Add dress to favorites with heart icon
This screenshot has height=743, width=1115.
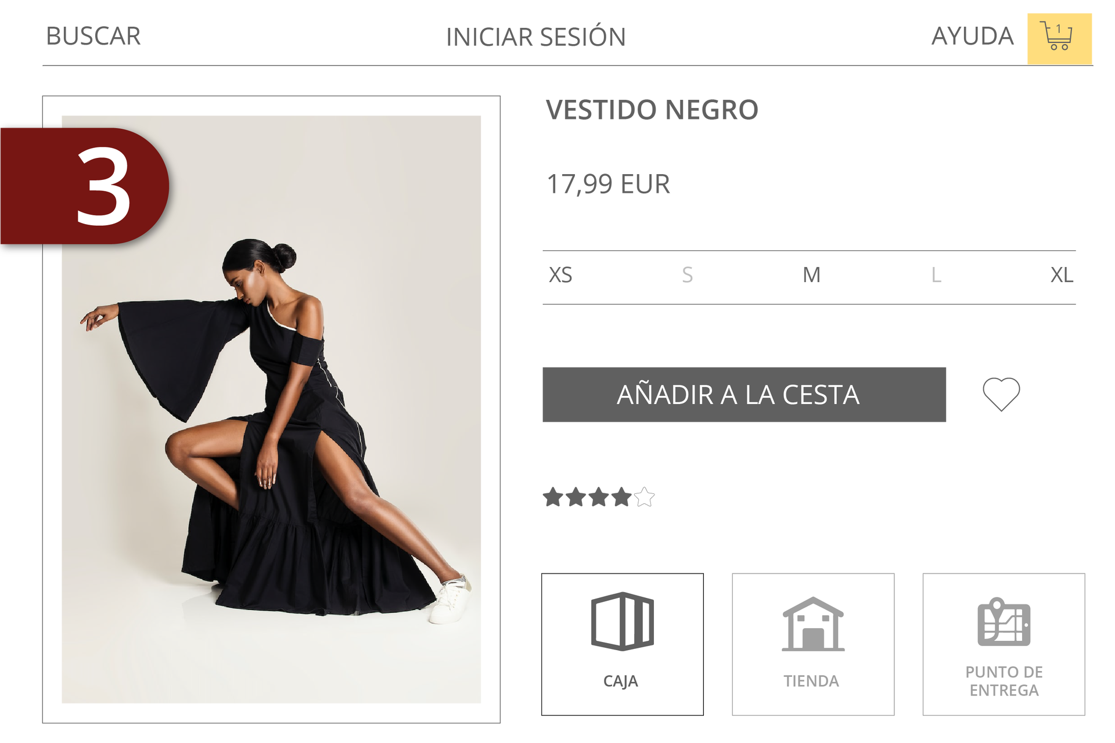(x=1001, y=394)
